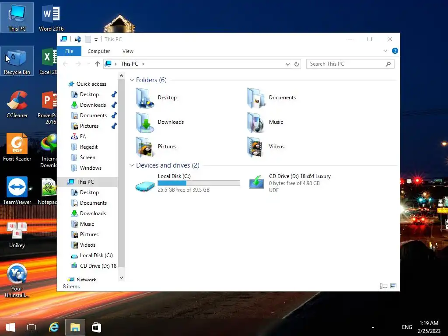Select CD Drive (D:) in navigation pane
The height and width of the screenshot is (336, 448).
(x=94, y=266)
